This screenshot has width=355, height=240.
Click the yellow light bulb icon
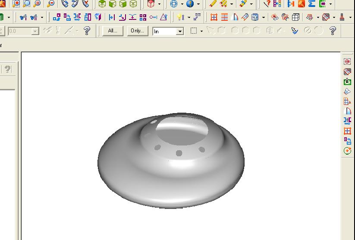pyautogui.click(x=180, y=17)
